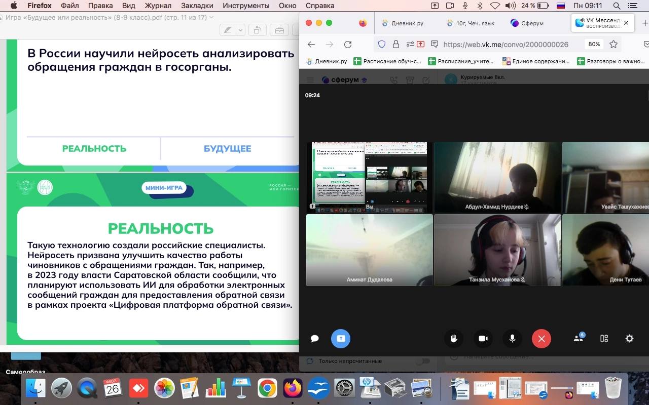Click the Танзила Мусханова video tile
Screen dimensions: 649x405
pyautogui.click(x=497, y=250)
